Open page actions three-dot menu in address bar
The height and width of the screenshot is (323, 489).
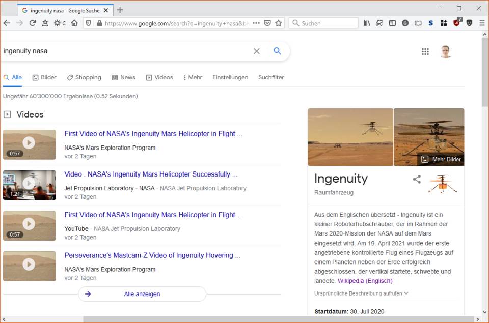click(x=256, y=23)
